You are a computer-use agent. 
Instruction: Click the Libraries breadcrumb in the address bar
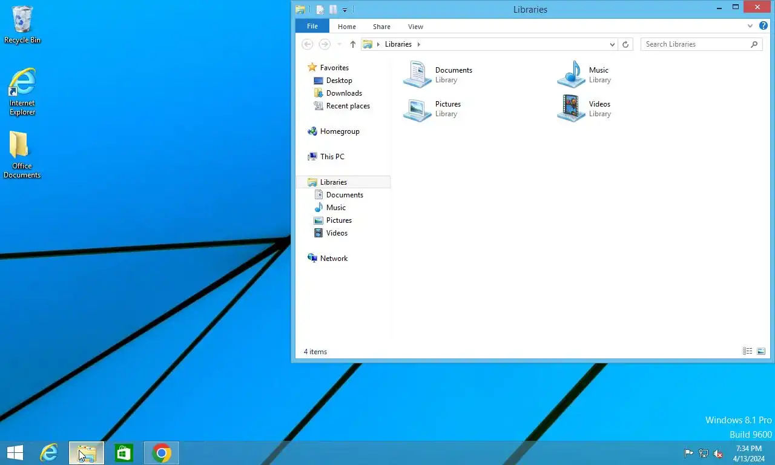398,44
